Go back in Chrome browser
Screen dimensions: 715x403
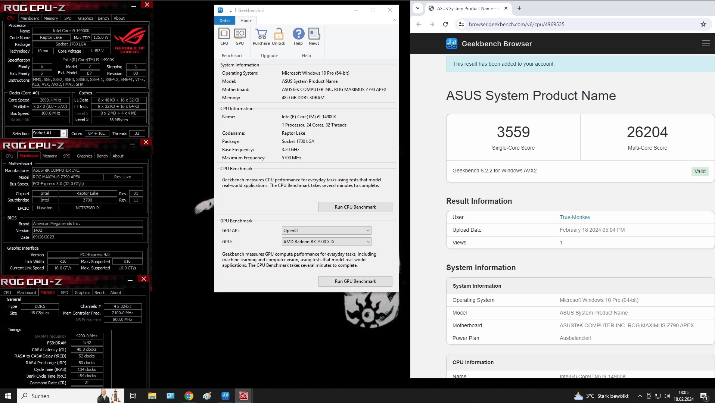(x=419, y=24)
